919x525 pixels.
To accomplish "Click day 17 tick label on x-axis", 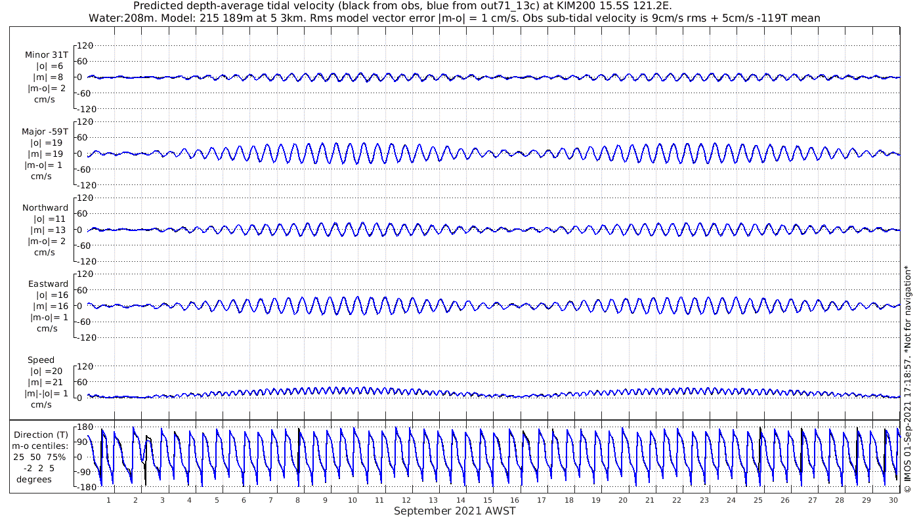I will (x=542, y=500).
